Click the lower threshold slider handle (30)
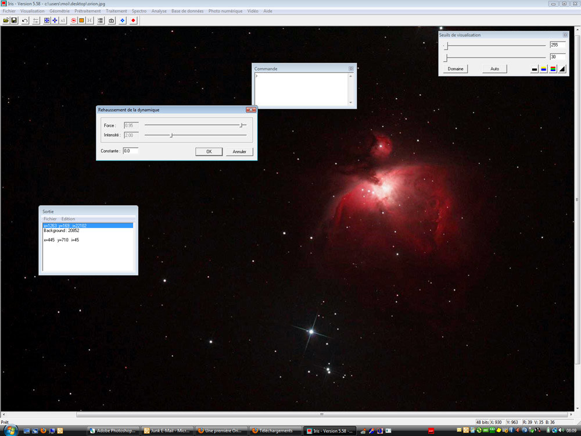The image size is (581, 436). point(446,58)
